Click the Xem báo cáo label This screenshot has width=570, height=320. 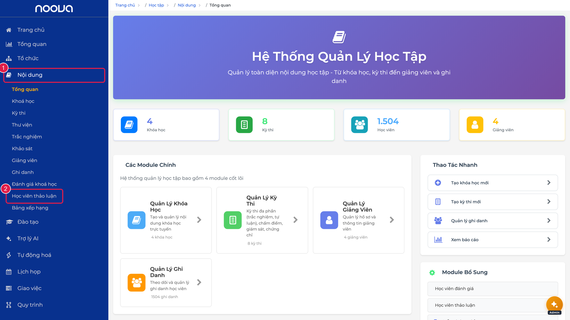coord(465,240)
